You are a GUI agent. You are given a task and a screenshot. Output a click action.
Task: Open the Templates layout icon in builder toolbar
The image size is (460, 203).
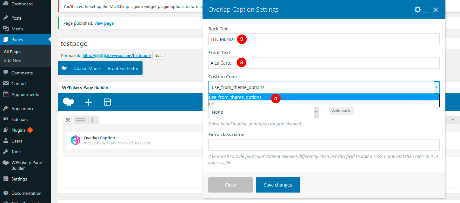tap(107, 102)
